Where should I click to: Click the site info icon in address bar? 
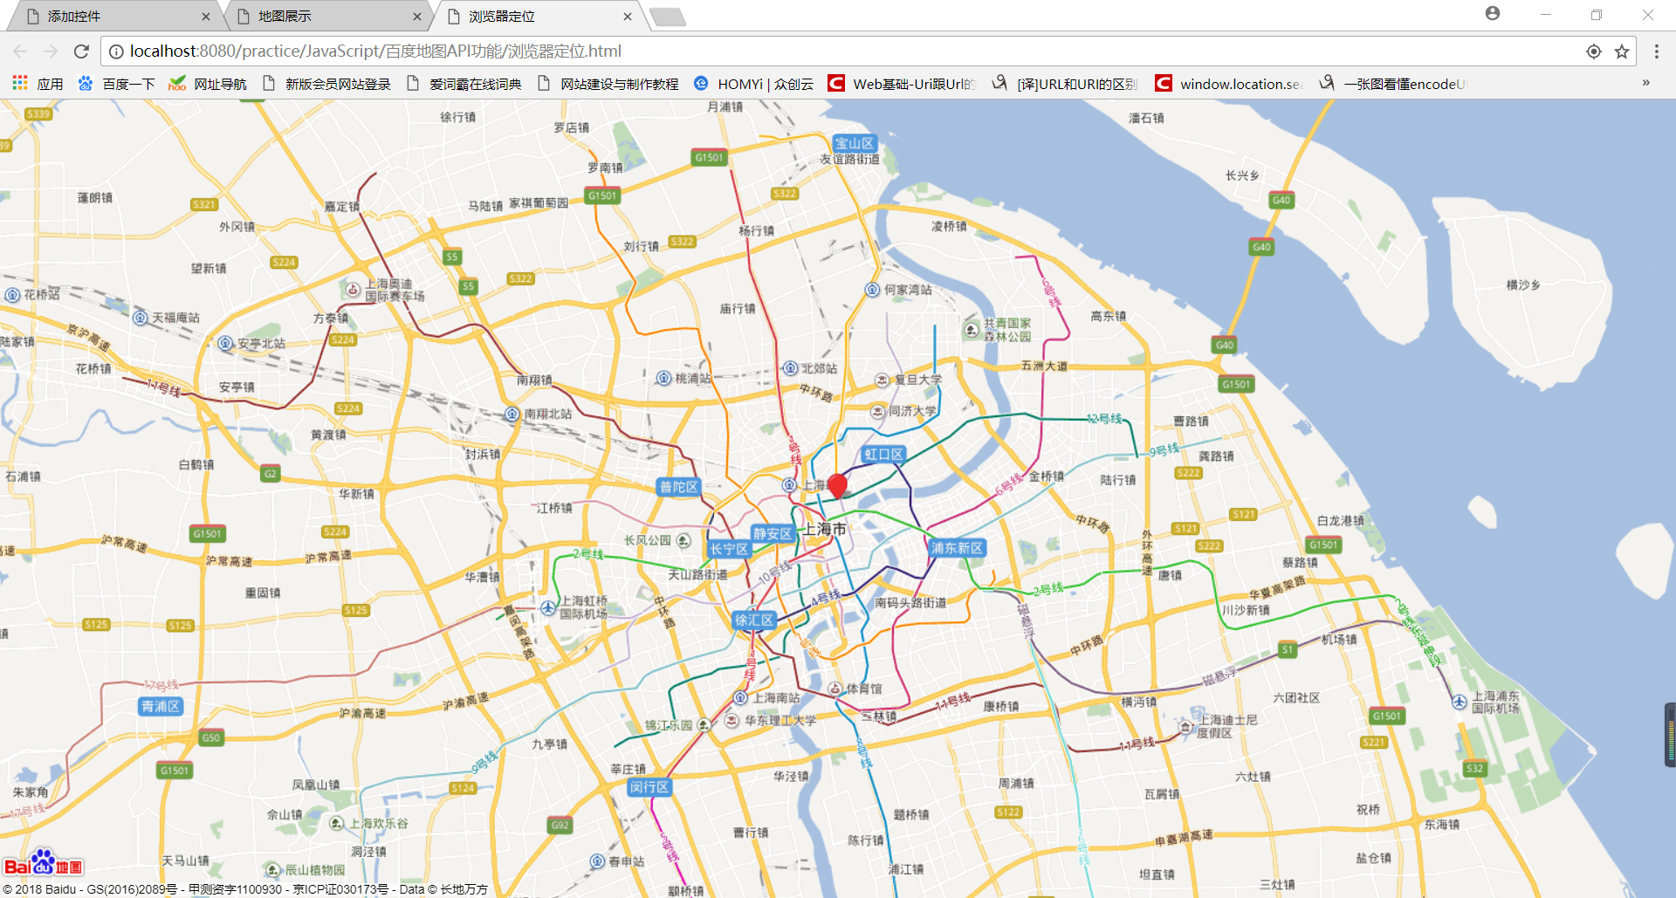(116, 51)
